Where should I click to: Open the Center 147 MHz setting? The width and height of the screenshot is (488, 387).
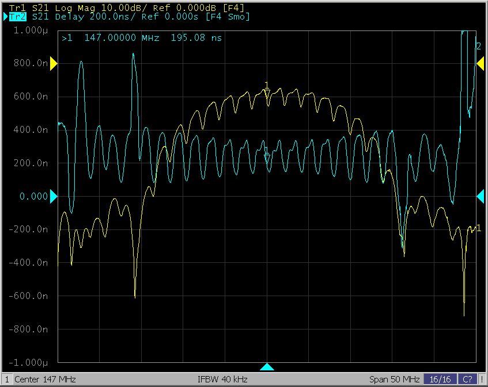[x=45, y=380]
